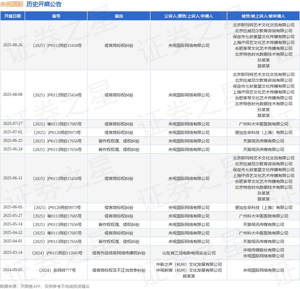
Task: Click defendant 合肥筝琴文化艺术传播有限公司 in the 2025-08-08 row
Action: point(263,98)
